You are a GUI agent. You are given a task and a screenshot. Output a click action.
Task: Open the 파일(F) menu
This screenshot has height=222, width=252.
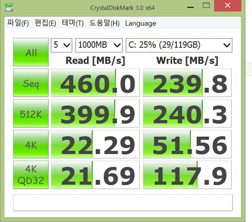pos(18,23)
